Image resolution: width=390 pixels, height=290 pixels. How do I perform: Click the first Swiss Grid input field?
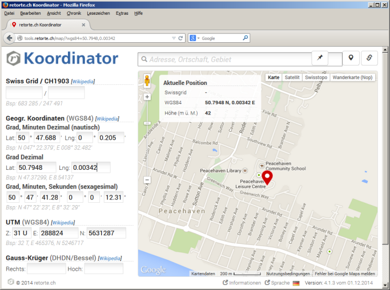[24, 92]
